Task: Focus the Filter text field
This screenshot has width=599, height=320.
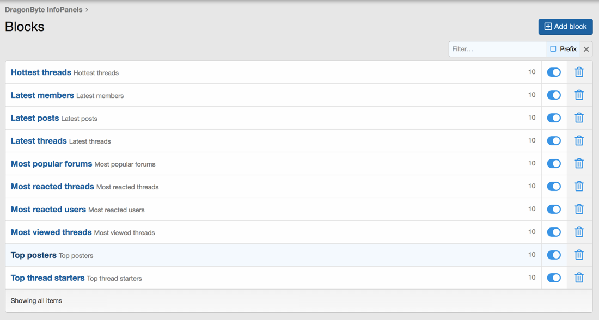Action: tap(497, 49)
